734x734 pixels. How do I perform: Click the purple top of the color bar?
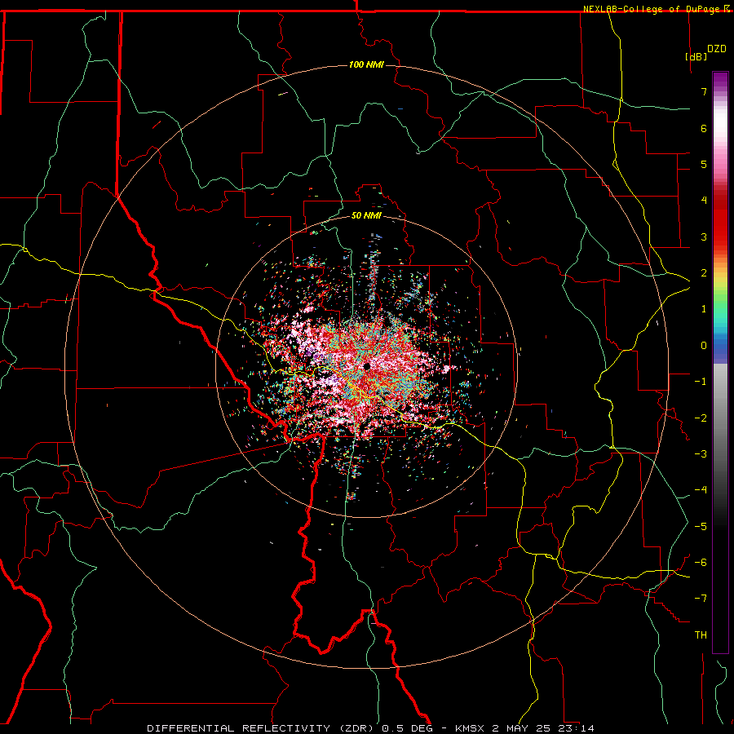(x=720, y=78)
